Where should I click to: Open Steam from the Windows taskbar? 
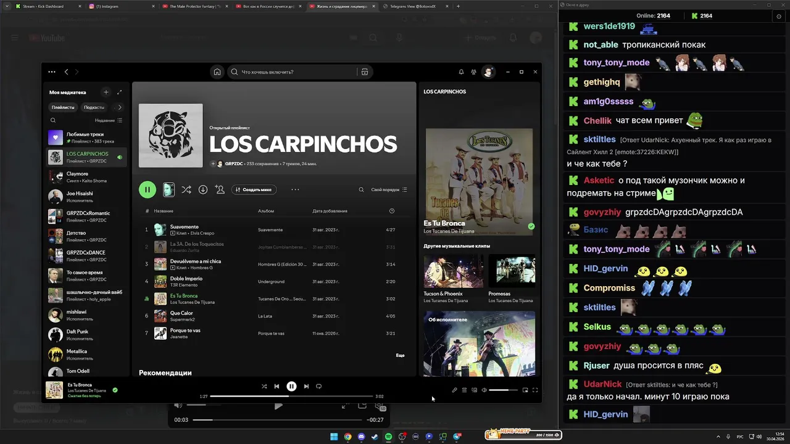click(x=375, y=437)
